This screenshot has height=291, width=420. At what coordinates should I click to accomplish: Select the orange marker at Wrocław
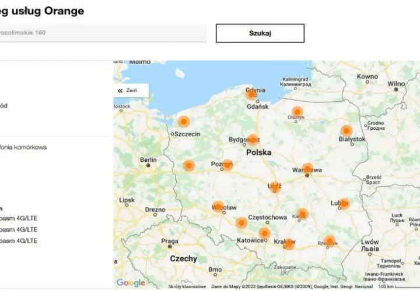coord(218,207)
